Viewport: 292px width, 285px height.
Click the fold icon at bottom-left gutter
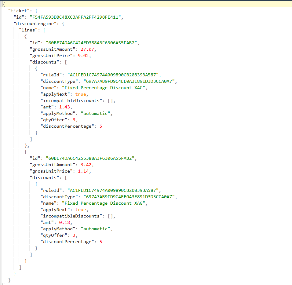[3, 283]
